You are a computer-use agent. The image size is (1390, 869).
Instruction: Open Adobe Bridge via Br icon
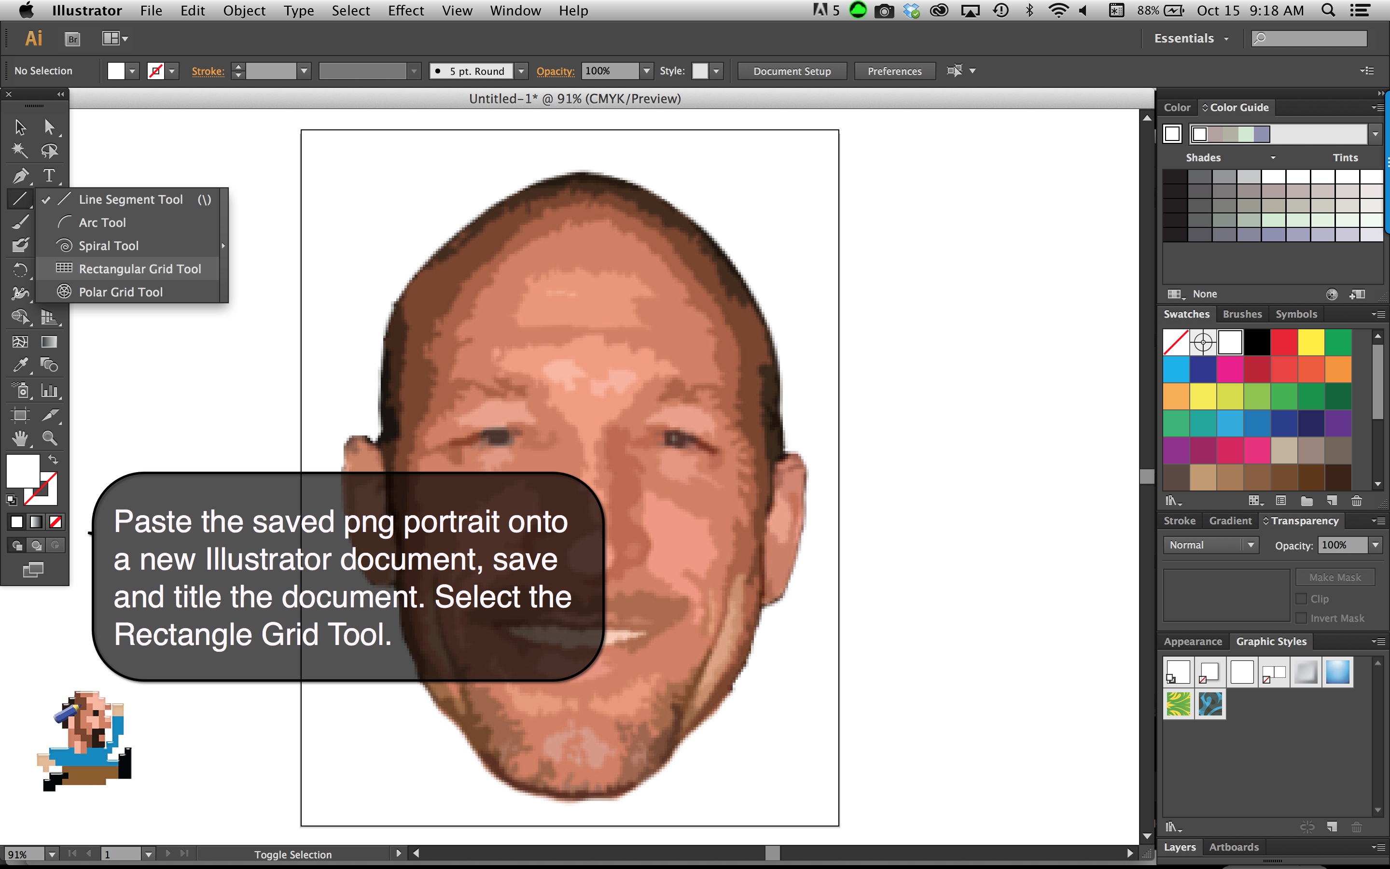[72, 39]
